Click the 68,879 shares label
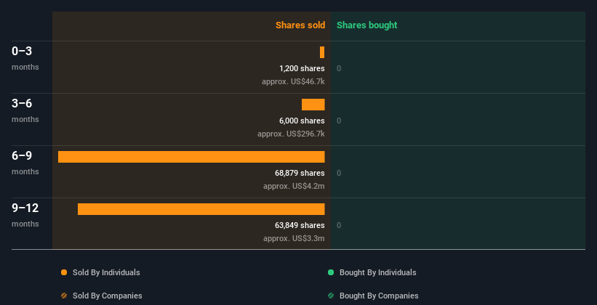This screenshot has width=597, height=305. (x=300, y=173)
